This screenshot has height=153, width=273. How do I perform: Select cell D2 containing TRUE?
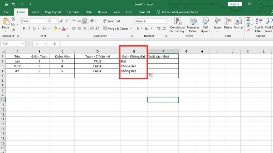(x=97, y=61)
